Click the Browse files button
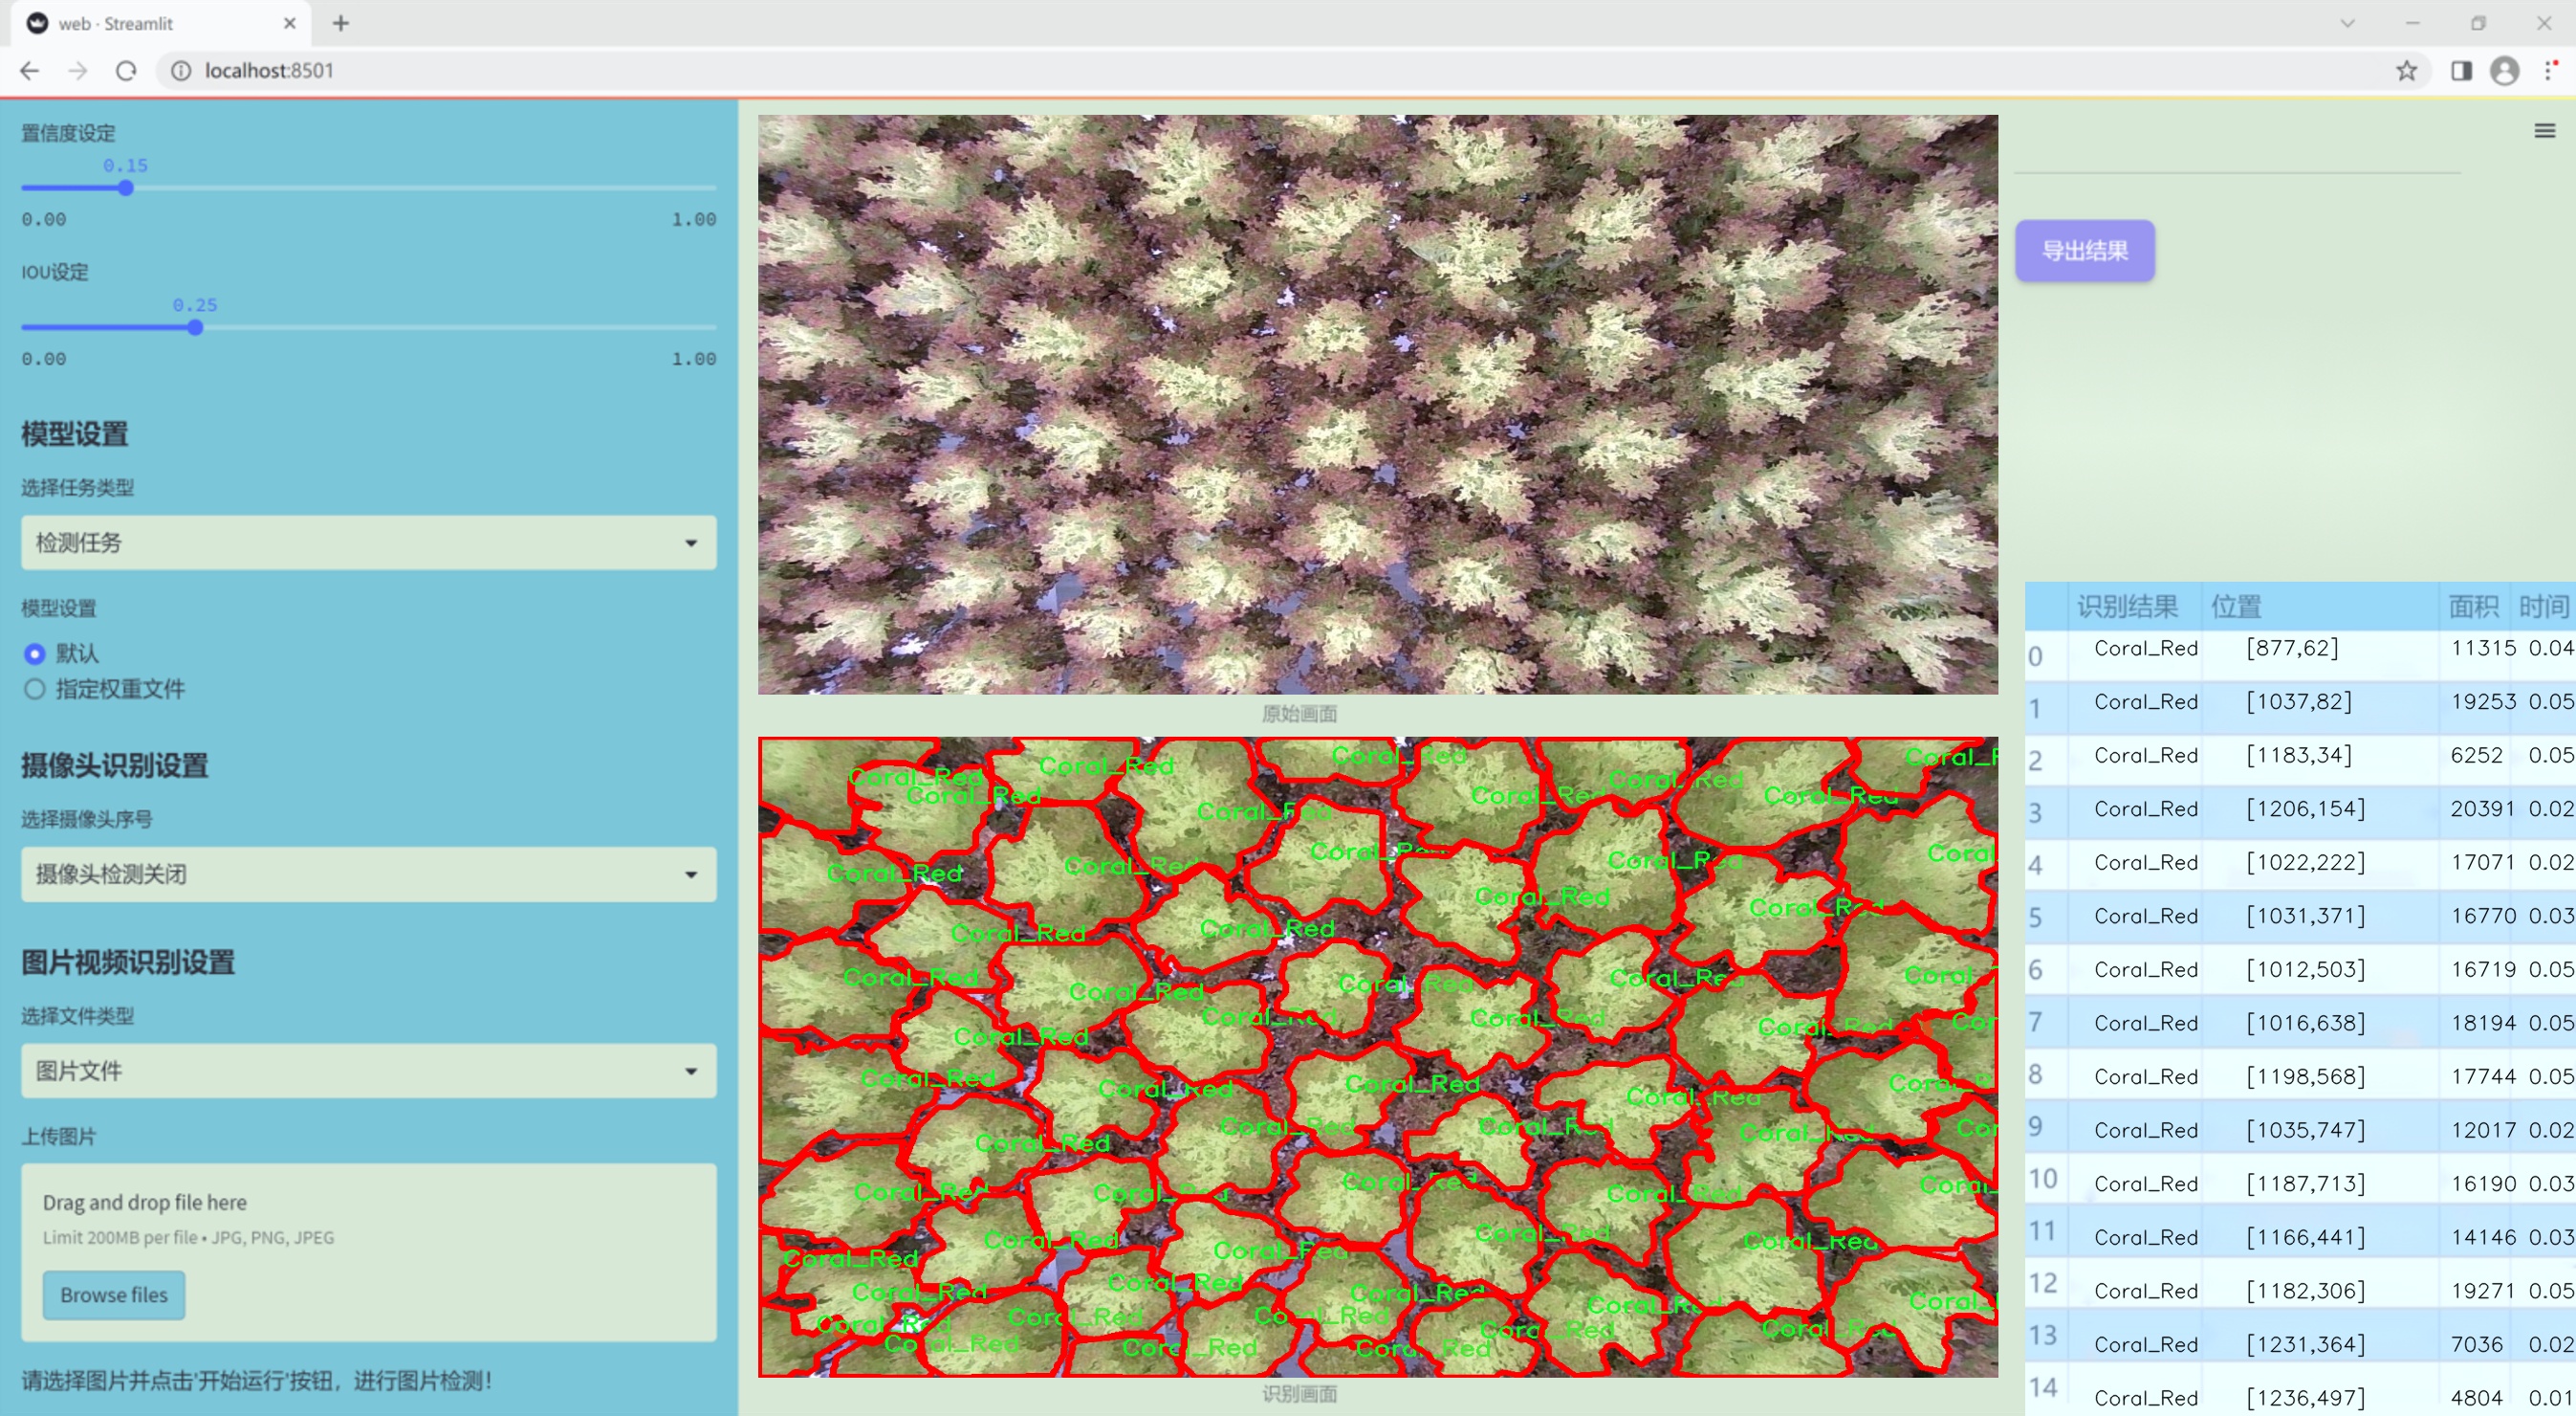The image size is (2576, 1416). click(x=114, y=1294)
